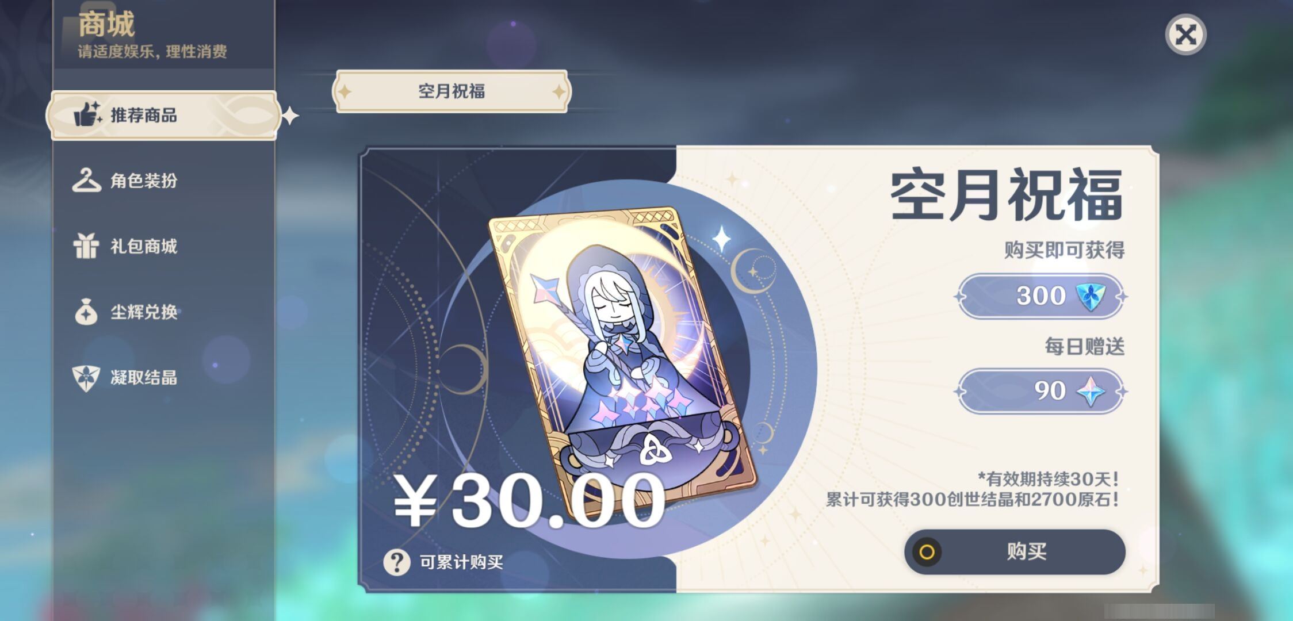Image resolution: width=1293 pixels, height=621 pixels.
Task: Click the Genesis Crystal icon next to 300
Action: pos(1090,296)
